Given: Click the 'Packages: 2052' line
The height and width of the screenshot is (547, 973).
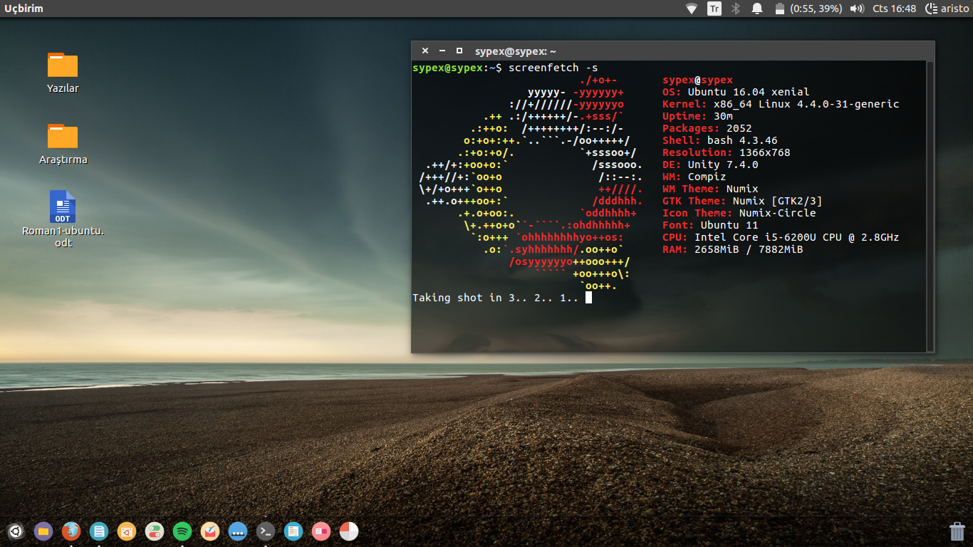Looking at the screenshot, I should (x=707, y=128).
